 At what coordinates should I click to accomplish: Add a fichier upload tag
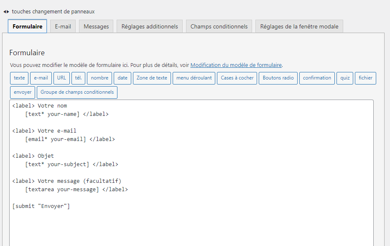click(365, 78)
